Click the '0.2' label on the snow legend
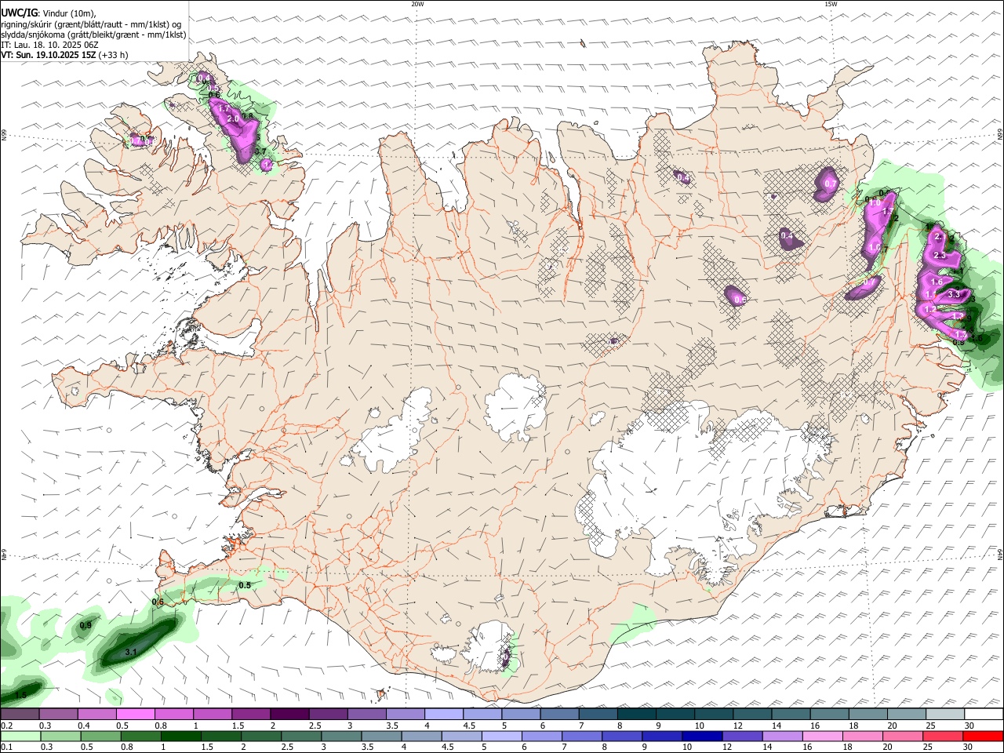Image resolution: width=1004 pixels, height=753 pixels. (x=6, y=726)
